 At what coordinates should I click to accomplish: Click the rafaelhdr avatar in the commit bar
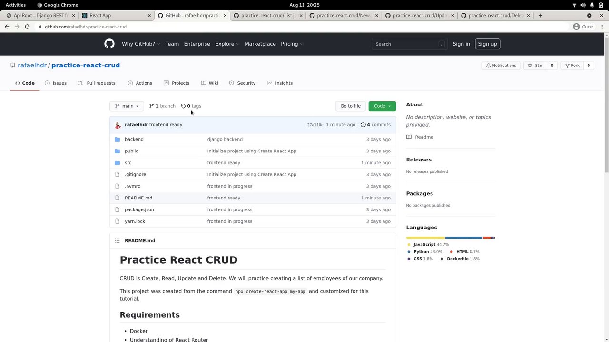(x=118, y=125)
